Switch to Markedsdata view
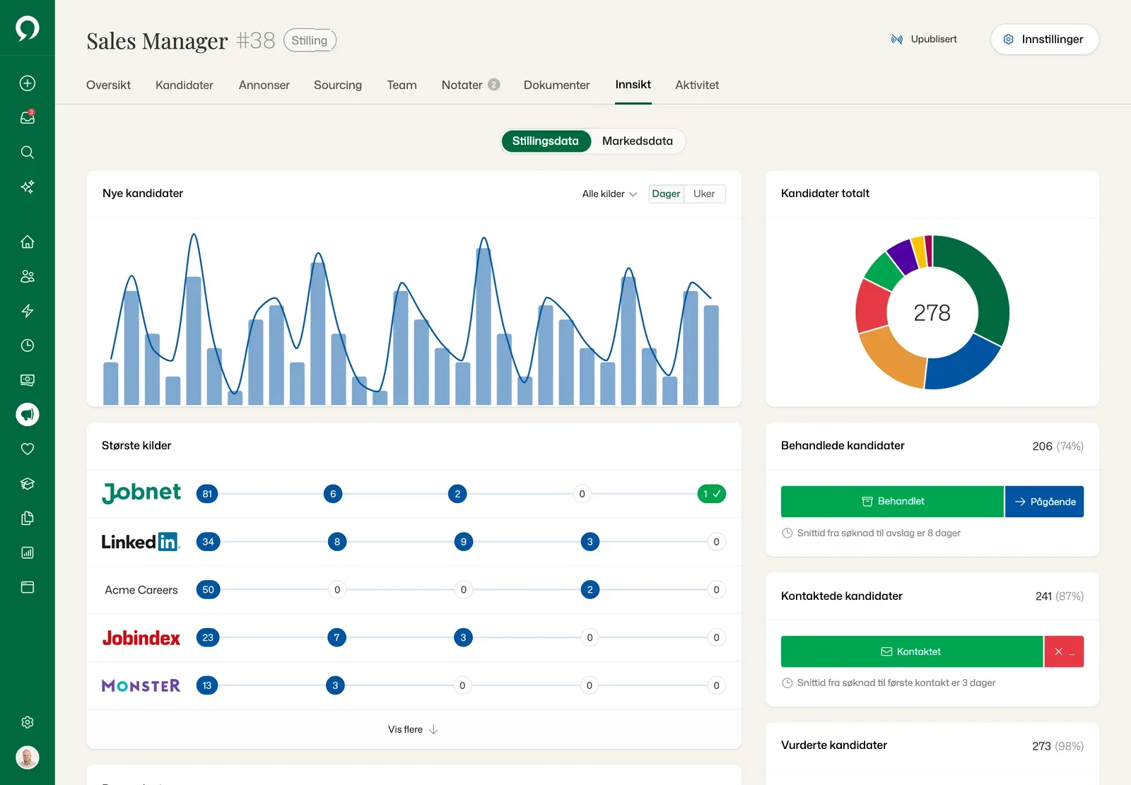The width and height of the screenshot is (1131, 785). pos(638,141)
